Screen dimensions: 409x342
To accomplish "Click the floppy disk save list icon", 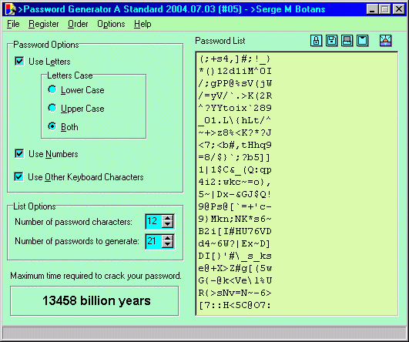I will (331, 41).
